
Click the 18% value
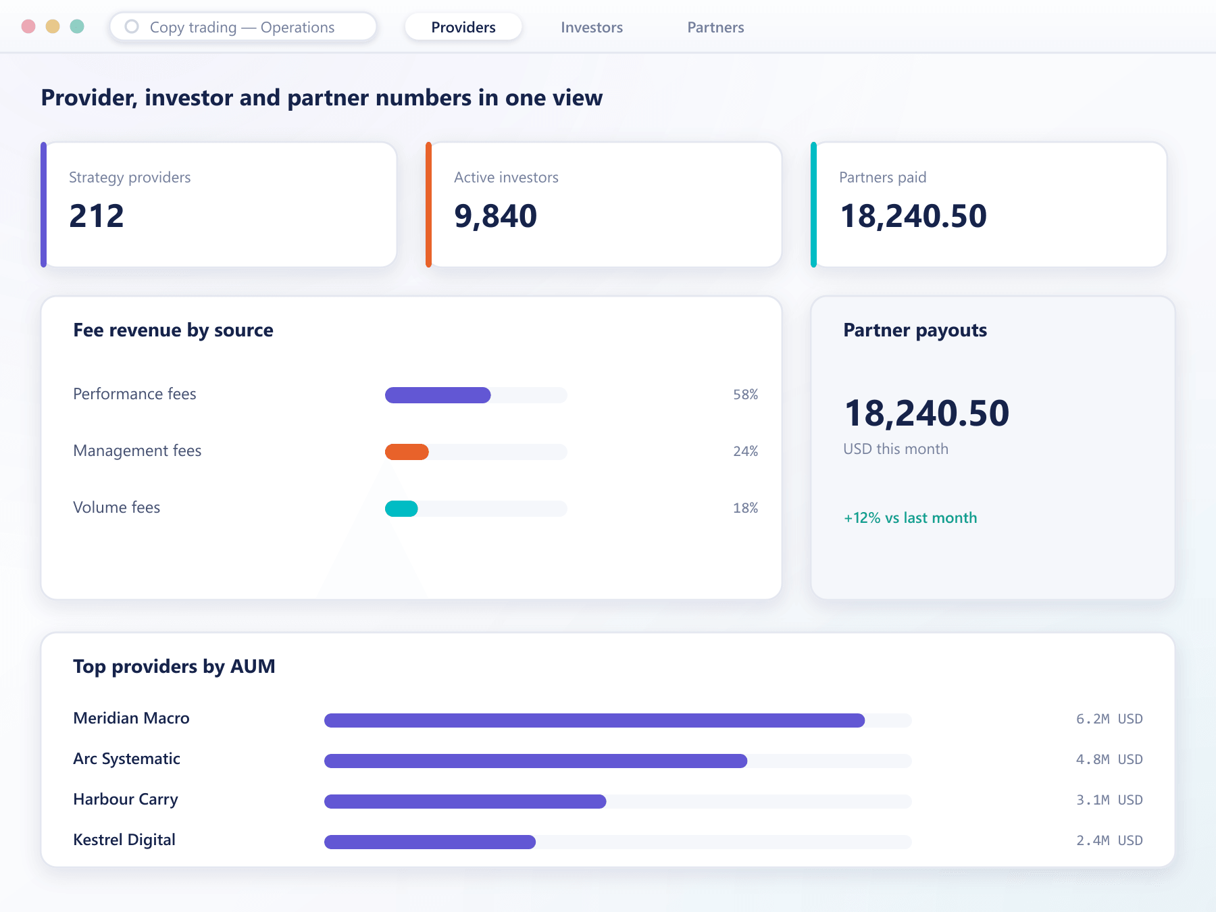coord(745,508)
